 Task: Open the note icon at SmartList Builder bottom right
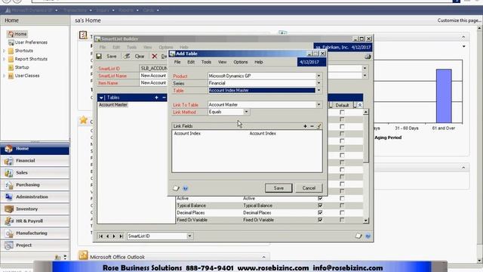(358, 236)
